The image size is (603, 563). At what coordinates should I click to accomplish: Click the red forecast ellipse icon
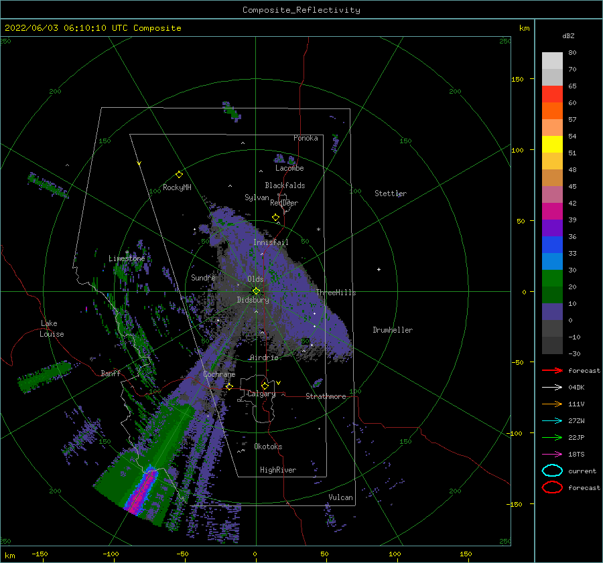click(552, 487)
